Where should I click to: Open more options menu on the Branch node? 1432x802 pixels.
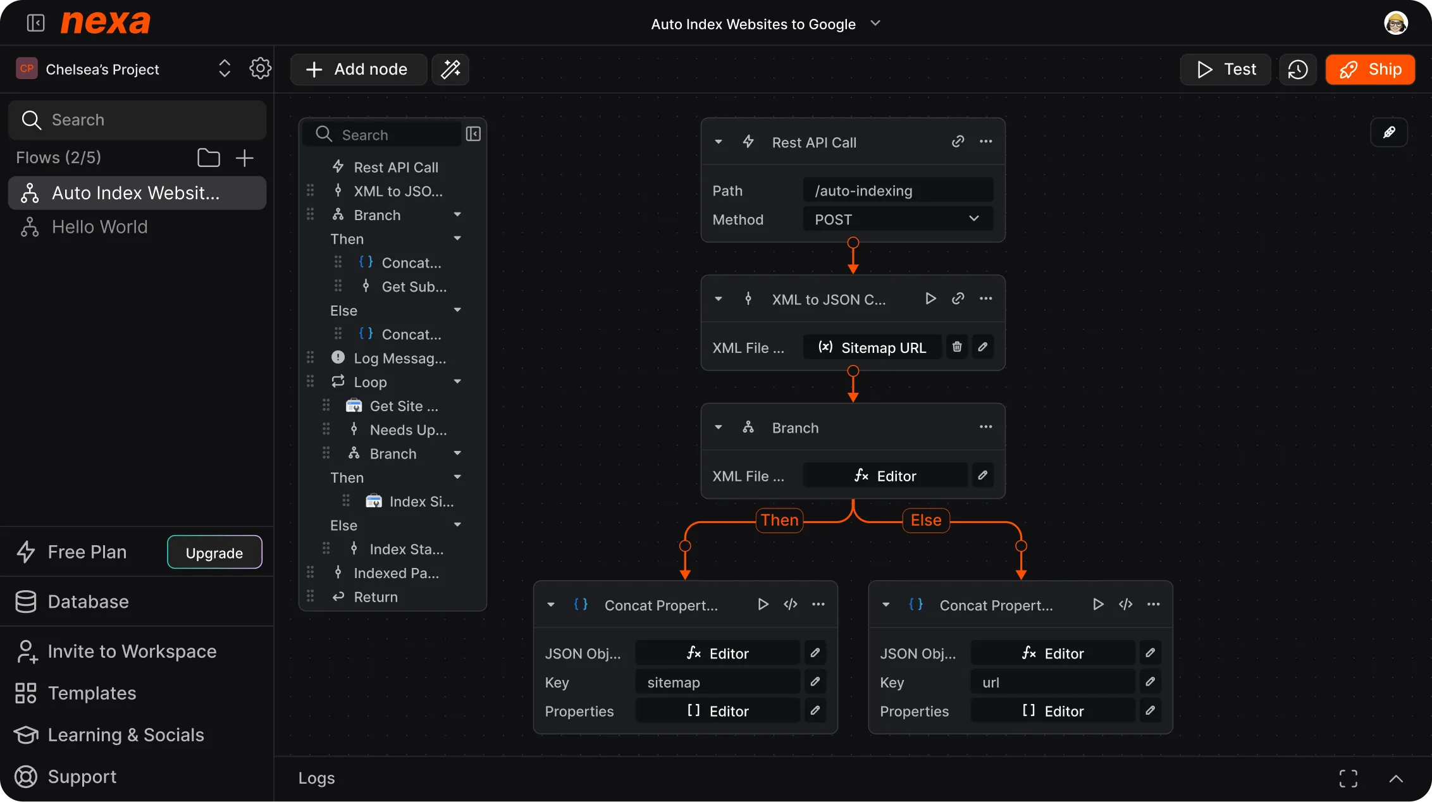[985, 427]
